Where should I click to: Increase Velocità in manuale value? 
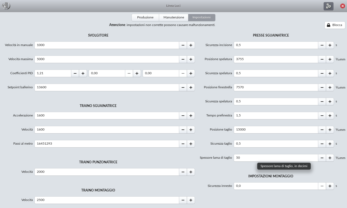(x=191, y=45)
